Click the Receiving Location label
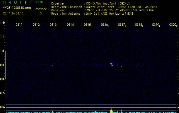The height and width of the screenshot is (113, 179). tap(67, 7)
